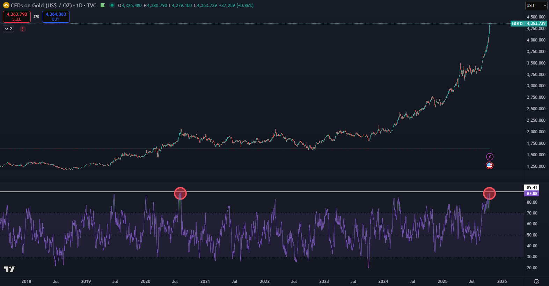Click the 2,000.000 price axis label

coord(536,132)
